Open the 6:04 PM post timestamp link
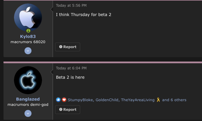This screenshot has height=121, width=202. click(71, 68)
